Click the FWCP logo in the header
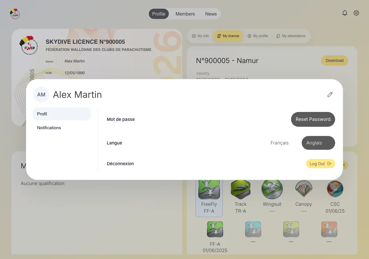The height and width of the screenshot is (259, 369). [x=15, y=14]
